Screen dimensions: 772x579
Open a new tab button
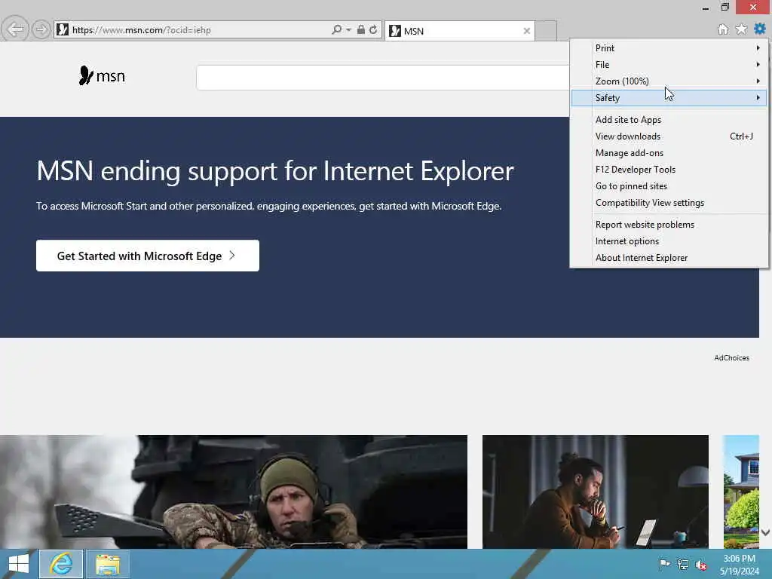click(546, 31)
